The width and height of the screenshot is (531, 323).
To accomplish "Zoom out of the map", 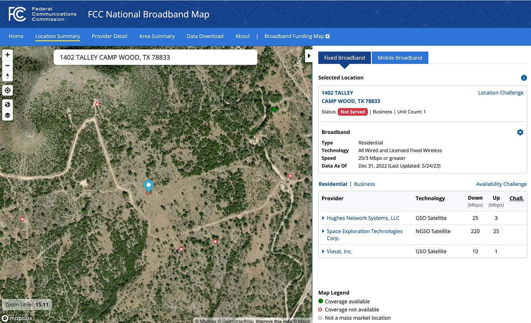I will click(x=7, y=65).
